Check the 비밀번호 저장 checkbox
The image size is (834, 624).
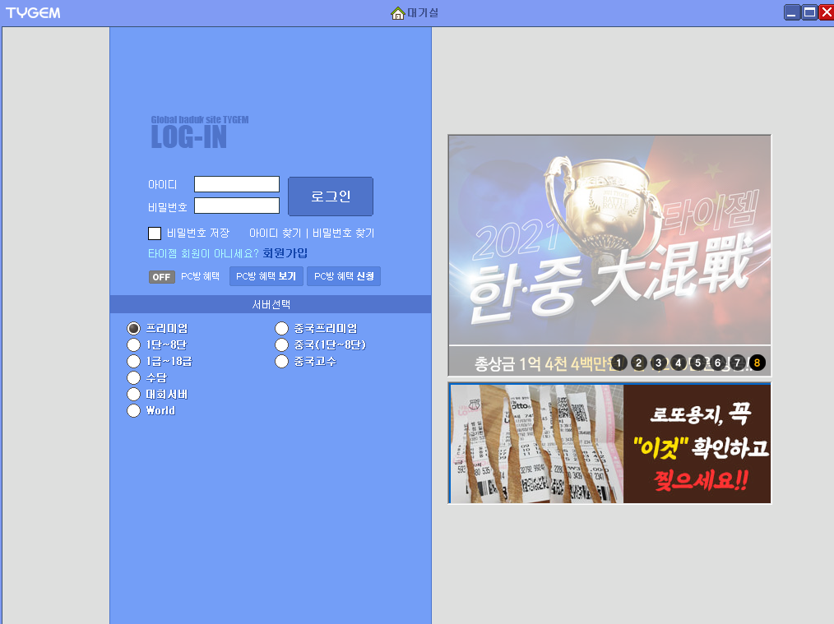point(155,233)
